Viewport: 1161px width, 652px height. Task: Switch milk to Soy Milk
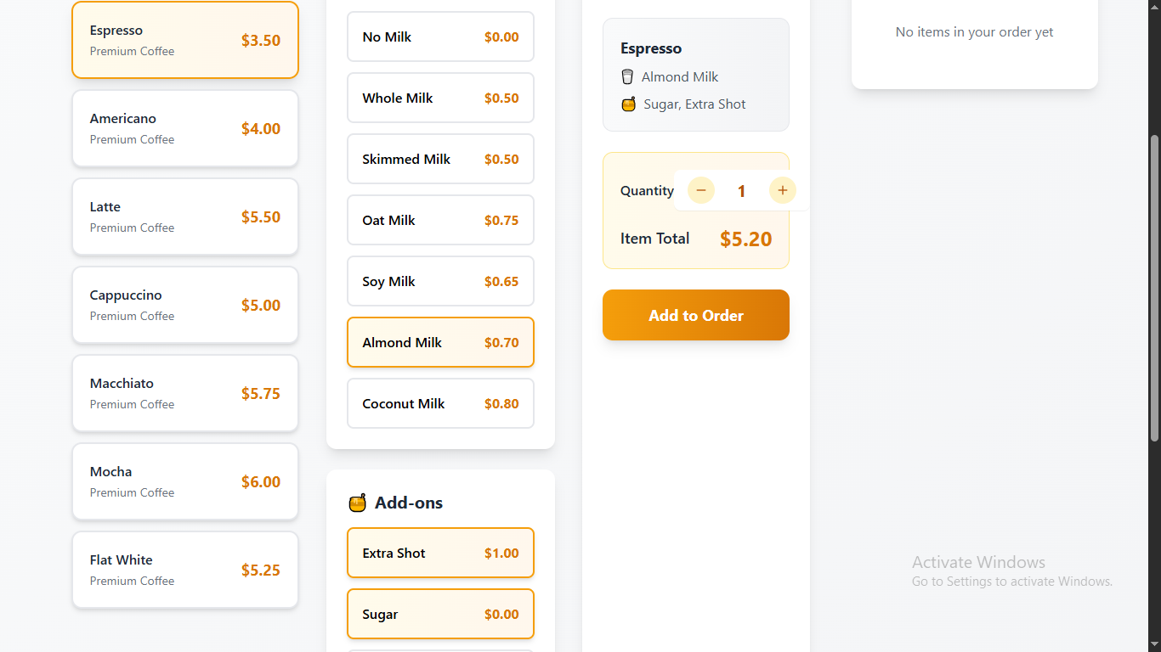coord(440,281)
